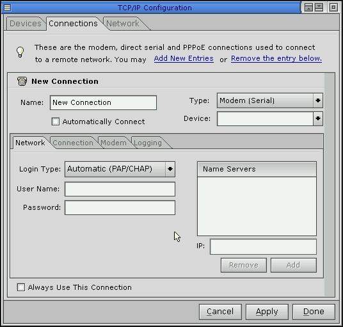Click the New Connection heading text
This screenshot has height=327, width=343.
point(65,81)
